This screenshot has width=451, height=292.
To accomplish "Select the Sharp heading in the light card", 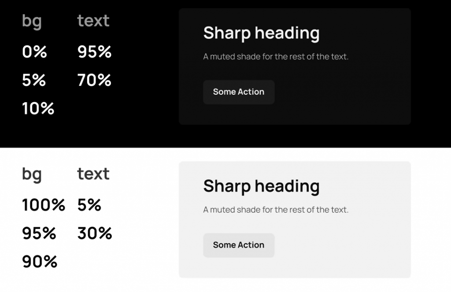I will tap(261, 186).
